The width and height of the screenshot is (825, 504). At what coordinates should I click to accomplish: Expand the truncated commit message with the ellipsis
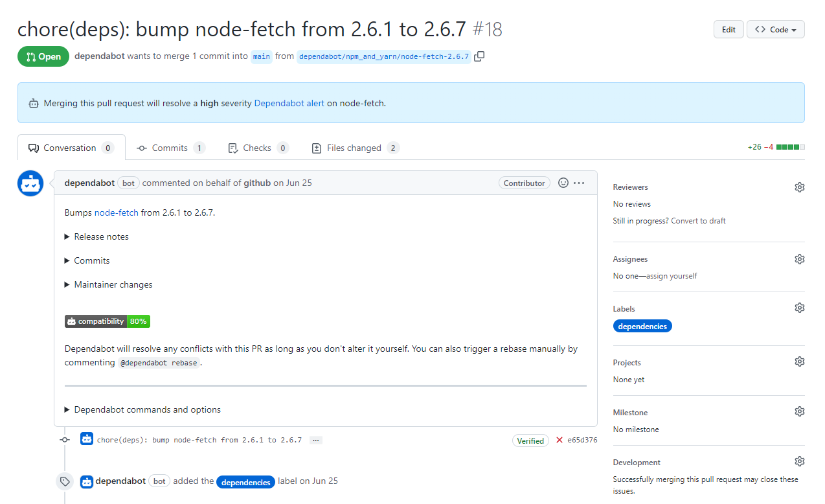pyautogui.click(x=315, y=440)
